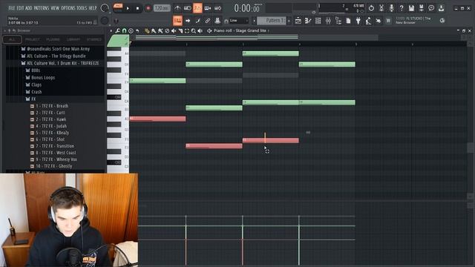The image size is (475, 267).
Task: Disable the recording countdown toggle
Action: click(x=197, y=8)
